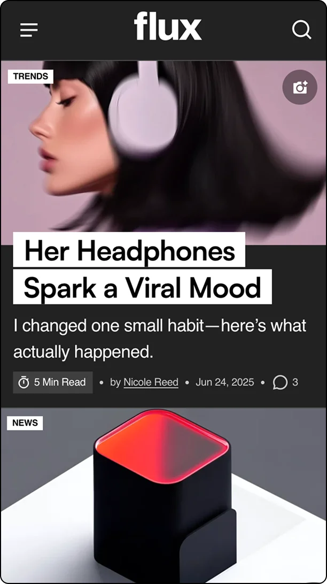Open the "Her Headphones" headline line
327x584 pixels.
point(129,250)
